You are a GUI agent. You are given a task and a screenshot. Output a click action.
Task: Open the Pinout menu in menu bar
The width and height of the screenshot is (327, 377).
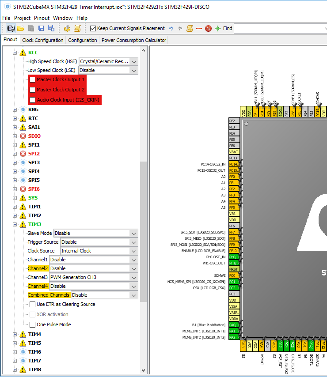(x=42, y=18)
